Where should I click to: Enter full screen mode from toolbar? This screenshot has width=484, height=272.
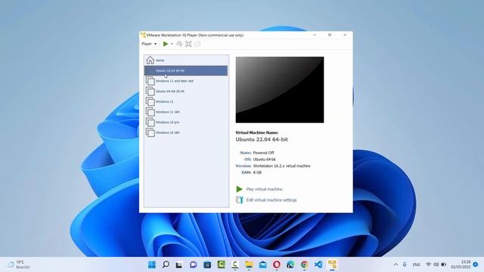pyautogui.click(x=188, y=44)
